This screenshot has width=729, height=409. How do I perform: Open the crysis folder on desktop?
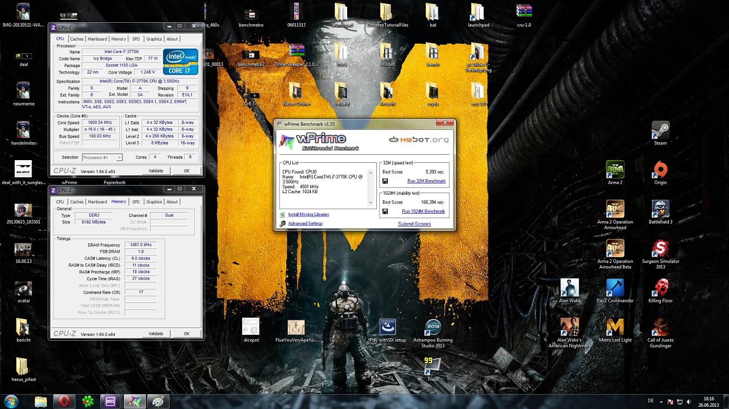click(432, 91)
